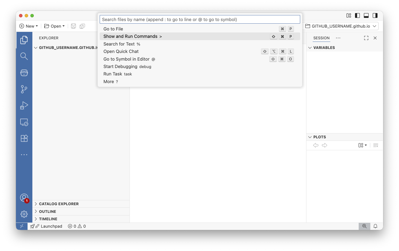The width and height of the screenshot is (399, 251).
Task: Open the Search view in activity bar
Action: pos(24,56)
